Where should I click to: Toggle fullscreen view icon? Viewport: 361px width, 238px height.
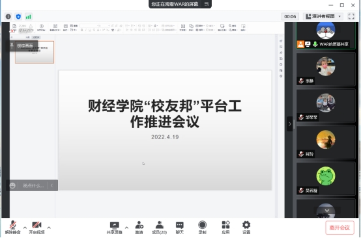click(351, 16)
